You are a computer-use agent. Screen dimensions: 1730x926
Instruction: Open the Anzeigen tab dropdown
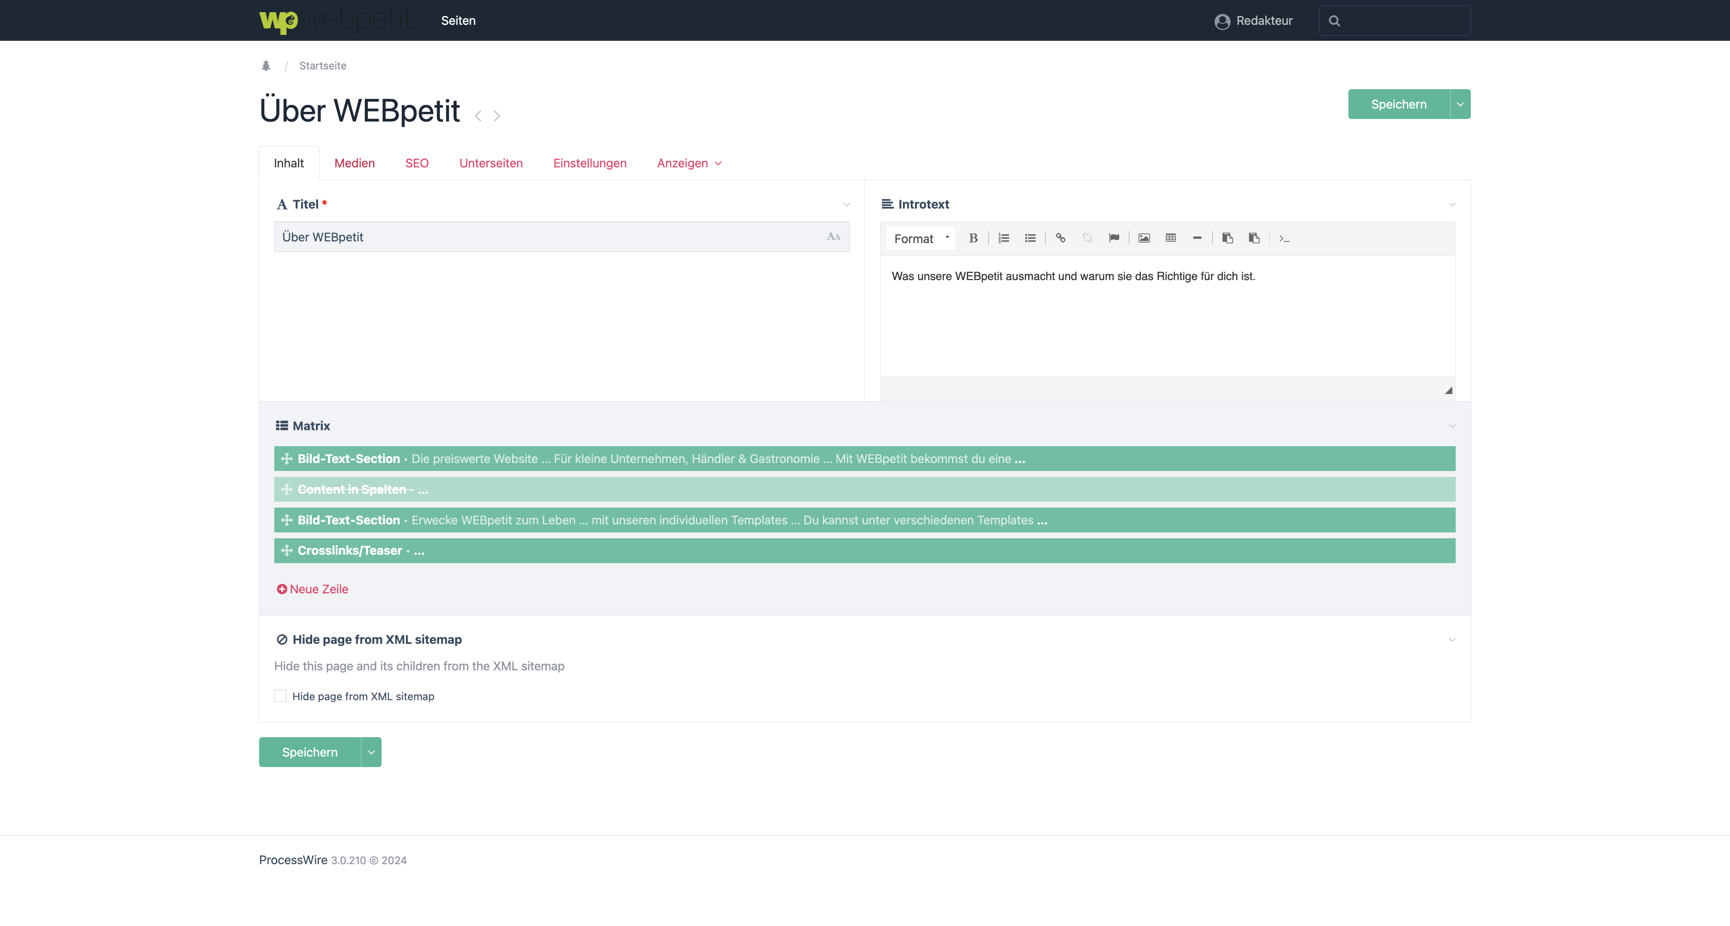[x=690, y=163]
